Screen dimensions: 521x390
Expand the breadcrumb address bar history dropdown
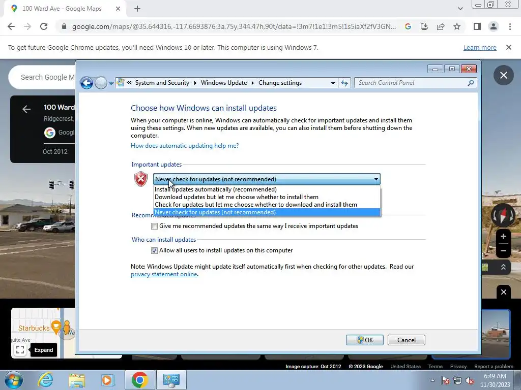point(333,83)
